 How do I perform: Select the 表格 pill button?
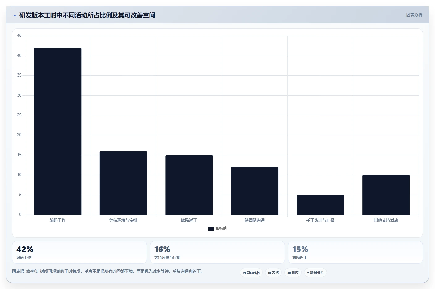[x=273, y=273]
